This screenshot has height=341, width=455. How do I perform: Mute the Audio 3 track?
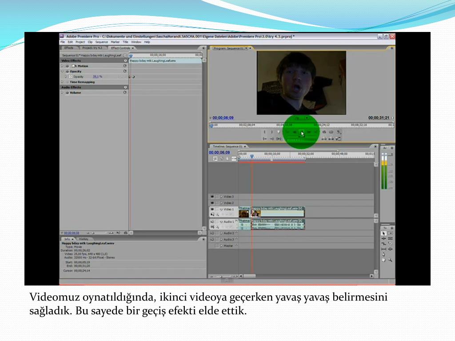pos(212,239)
